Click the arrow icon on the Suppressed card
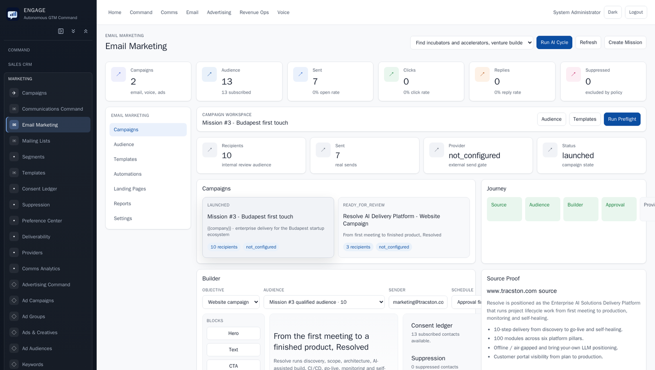This screenshot has height=370, width=655. (574, 74)
